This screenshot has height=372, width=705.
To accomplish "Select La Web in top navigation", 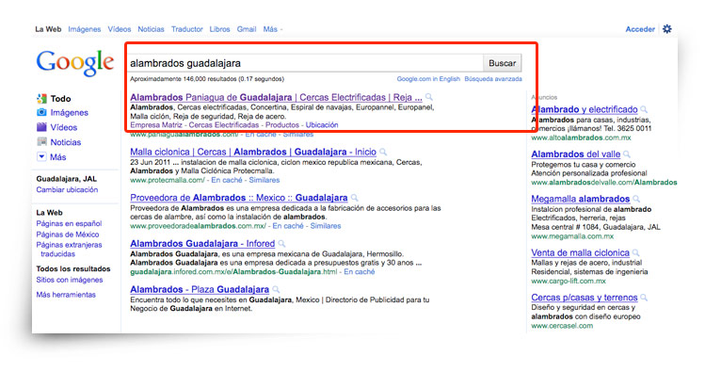I will tap(48, 29).
